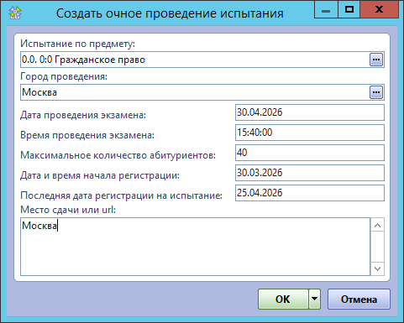404x323 pixels.
Task: Click the window title Создать очное проведение испытания
Action: [170, 13]
